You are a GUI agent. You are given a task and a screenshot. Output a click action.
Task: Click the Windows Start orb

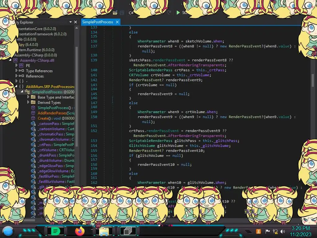[x=8, y=231]
